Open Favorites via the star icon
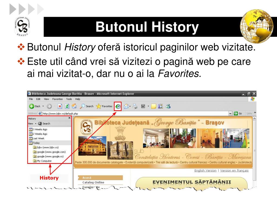The image size is (277, 208). coord(98,106)
